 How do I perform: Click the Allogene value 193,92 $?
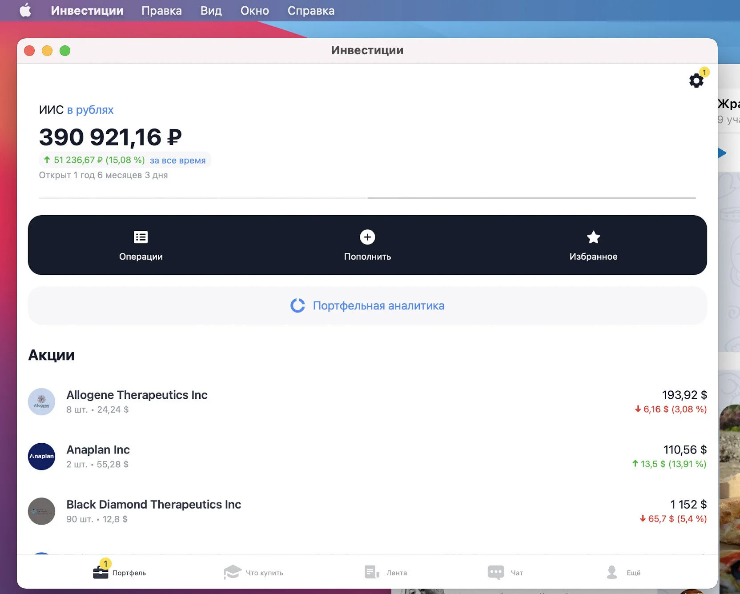(684, 395)
